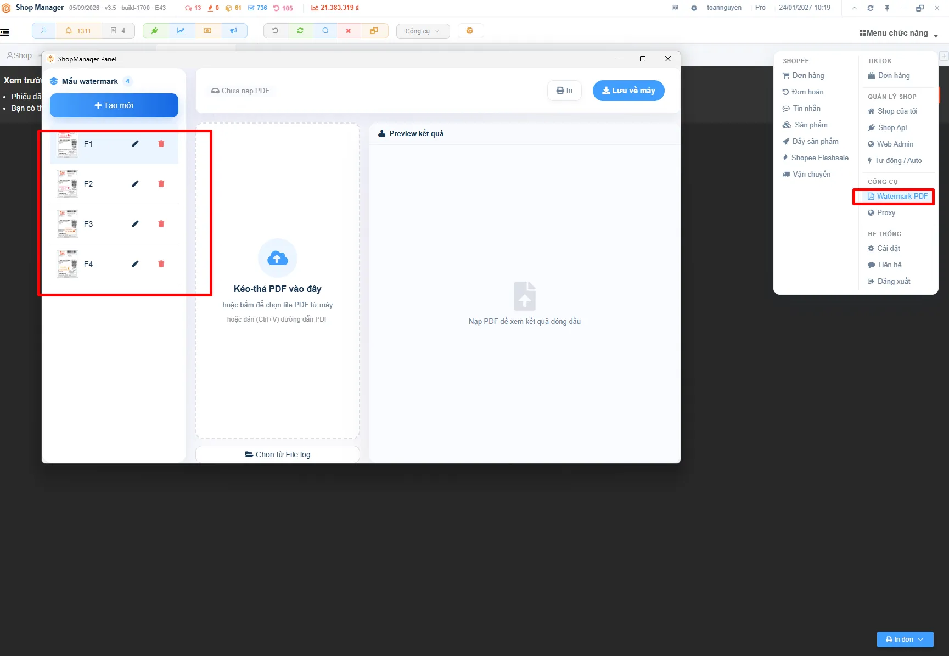Choose Đăng xuất to log out
Screen dimensions: 949x656
pos(889,282)
